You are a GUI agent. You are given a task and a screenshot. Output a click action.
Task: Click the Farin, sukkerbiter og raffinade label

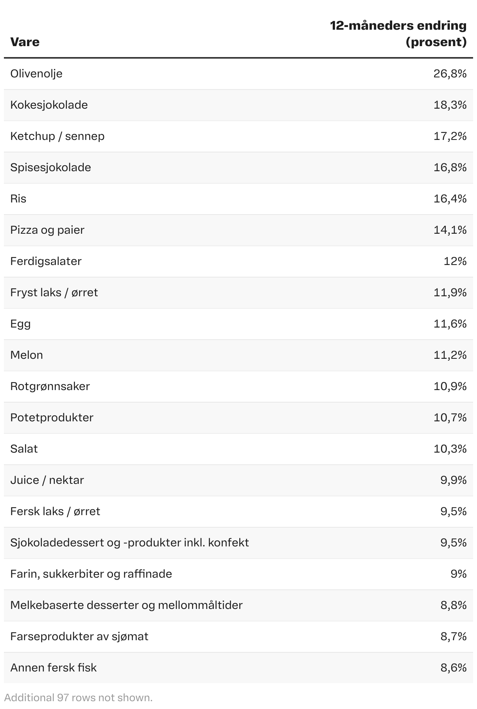pyautogui.click(x=91, y=574)
